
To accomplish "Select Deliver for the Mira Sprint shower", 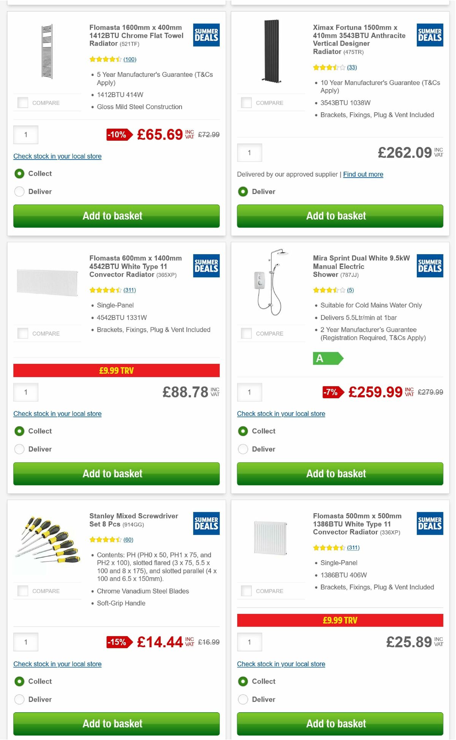I will click(243, 449).
